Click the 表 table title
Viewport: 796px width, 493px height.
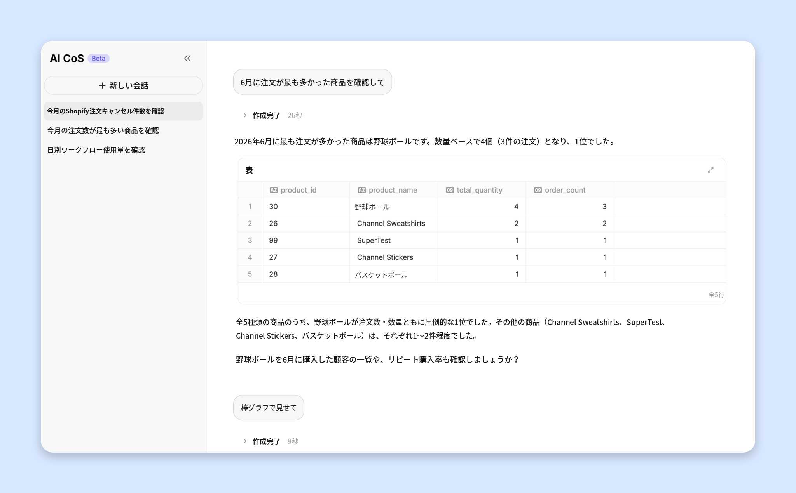(x=249, y=170)
